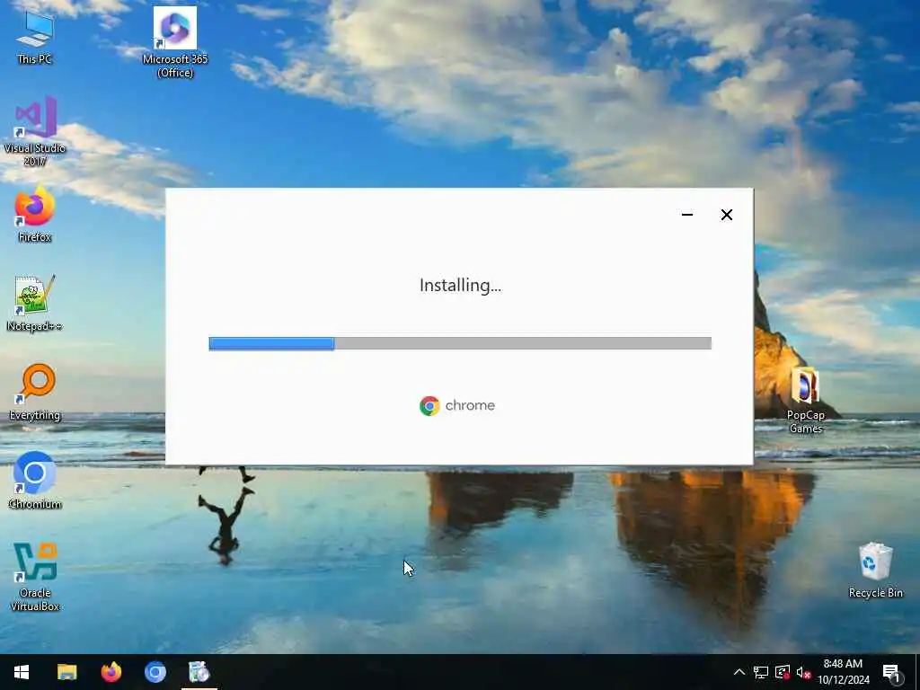
Task: Open the Windows Start menu
Action: point(22,672)
